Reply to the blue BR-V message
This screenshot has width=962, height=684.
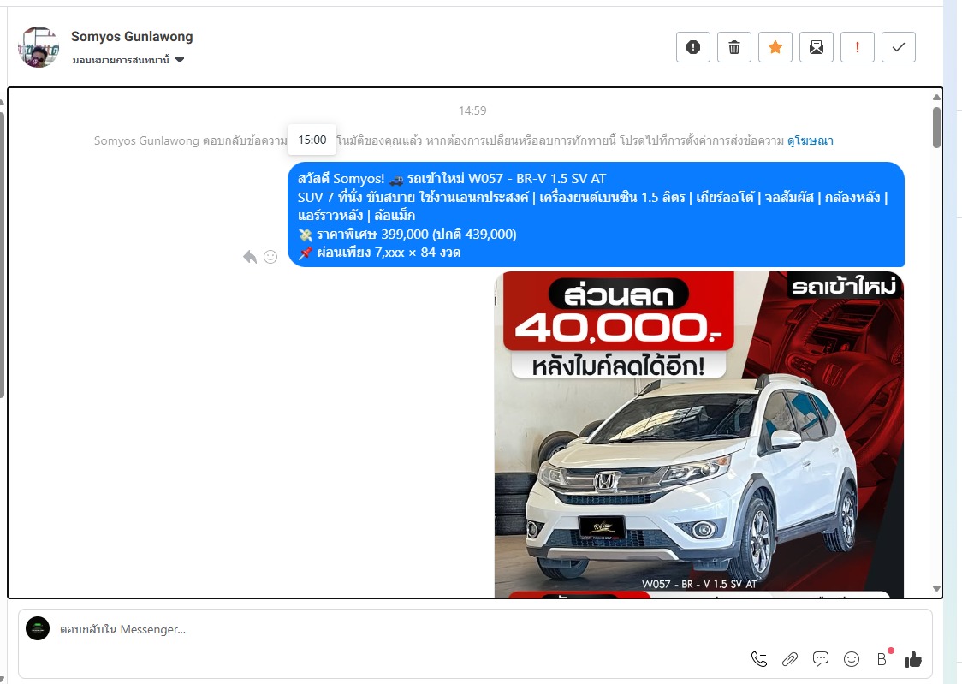pyautogui.click(x=250, y=257)
